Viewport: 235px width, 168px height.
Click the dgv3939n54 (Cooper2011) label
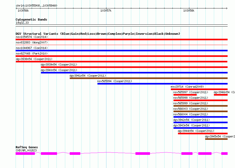pyautogui.click(x=59, y=65)
